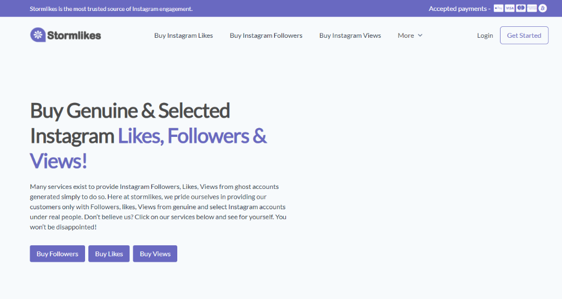Click the American Express payment icon

(532, 8)
